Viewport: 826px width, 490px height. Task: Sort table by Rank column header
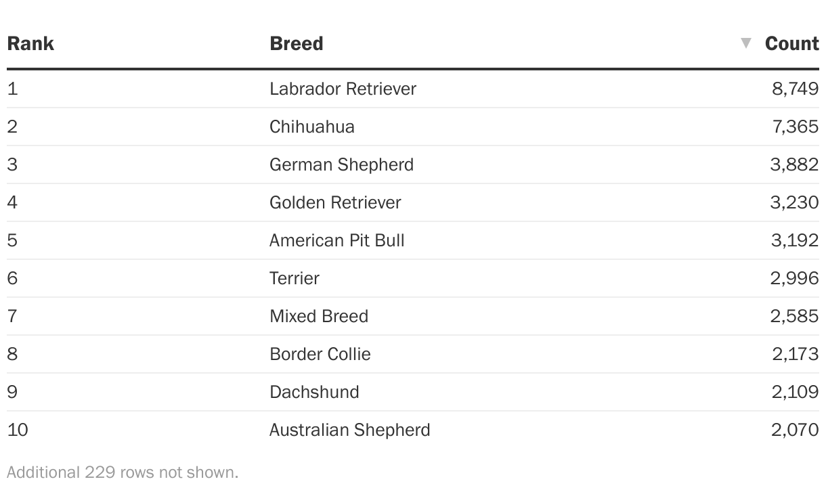click(x=30, y=43)
